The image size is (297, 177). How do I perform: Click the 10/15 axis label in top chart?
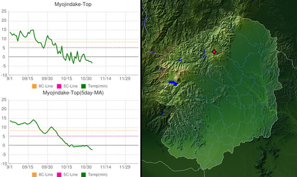(66, 79)
